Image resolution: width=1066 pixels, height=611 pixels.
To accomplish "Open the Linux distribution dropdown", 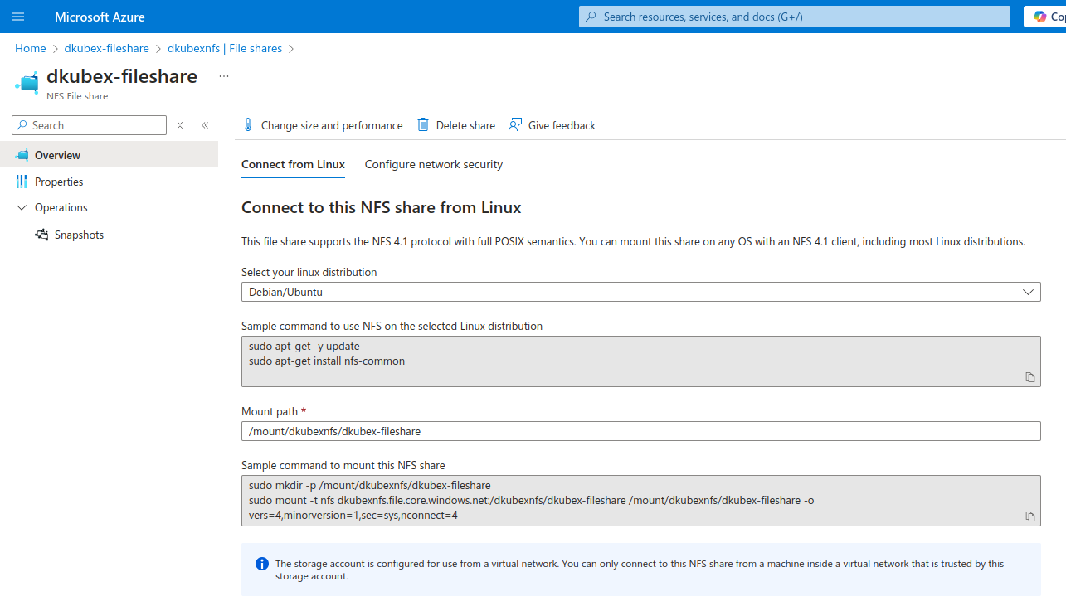I will click(640, 292).
